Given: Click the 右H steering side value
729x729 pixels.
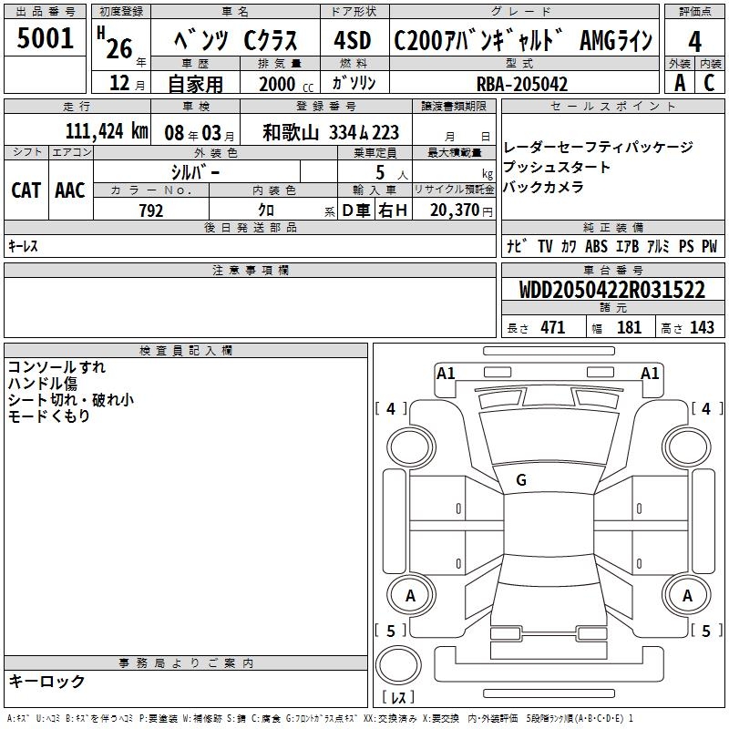Looking at the screenshot, I should click(393, 210).
